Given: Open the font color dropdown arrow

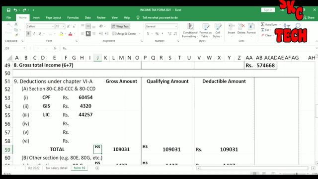Looking at the screenshot, I should click(75, 34).
